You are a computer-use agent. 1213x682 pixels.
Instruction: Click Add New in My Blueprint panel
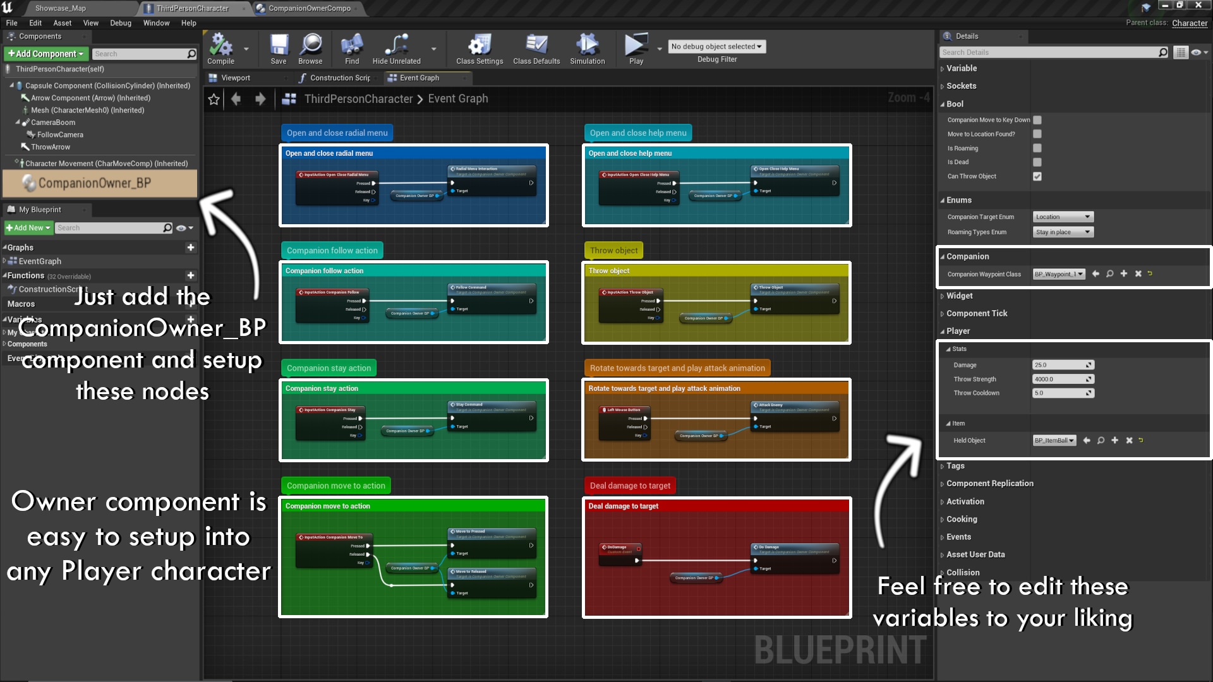[x=28, y=227]
